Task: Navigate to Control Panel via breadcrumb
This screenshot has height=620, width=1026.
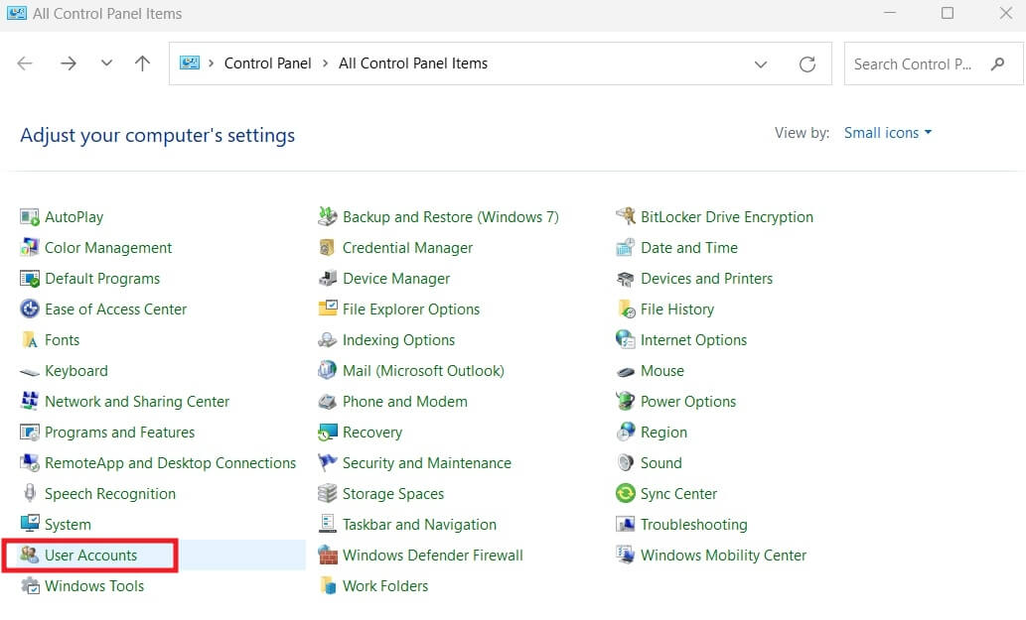Action: click(x=267, y=62)
